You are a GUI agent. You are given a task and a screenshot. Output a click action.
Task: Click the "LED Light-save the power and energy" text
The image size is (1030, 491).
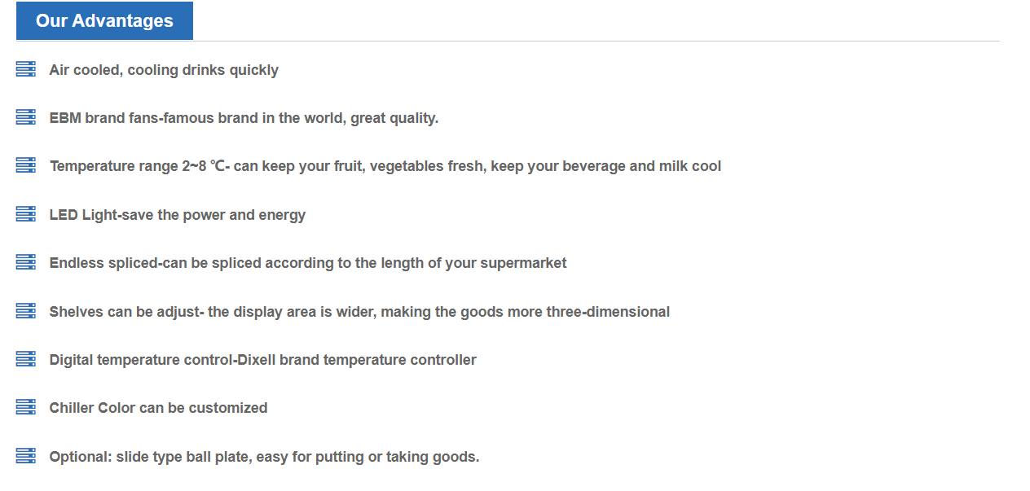[x=178, y=215]
